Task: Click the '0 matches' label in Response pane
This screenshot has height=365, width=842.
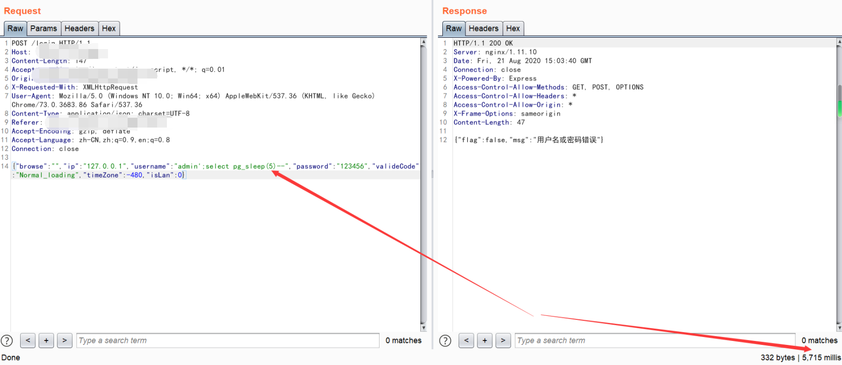Action: (x=819, y=340)
